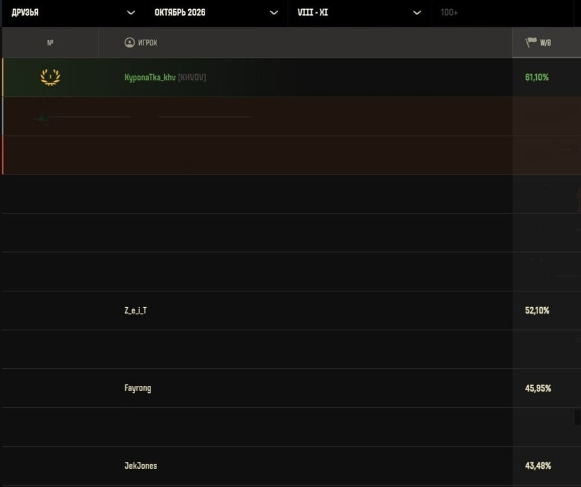Click the [KHVDV] clan tag
The width and height of the screenshot is (581, 487).
(192, 77)
